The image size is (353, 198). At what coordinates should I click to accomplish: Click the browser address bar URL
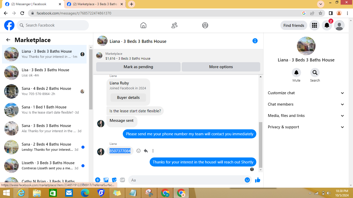click(74, 13)
